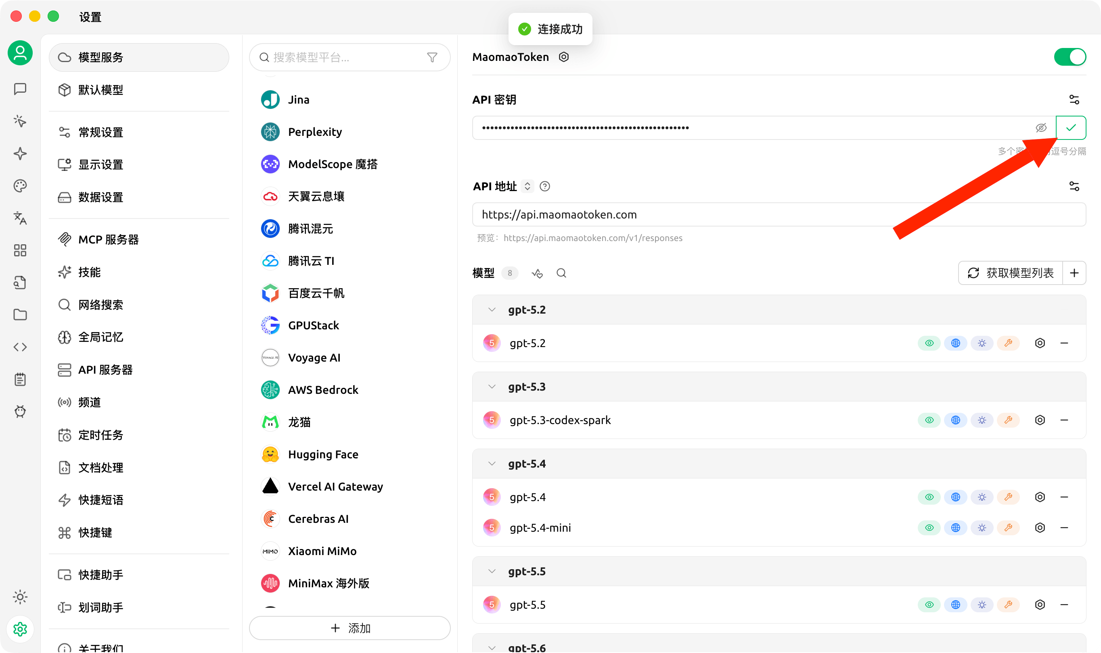Show the hidden API key
The height and width of the screenshot is (653, 1101).
coord(1041,128)
